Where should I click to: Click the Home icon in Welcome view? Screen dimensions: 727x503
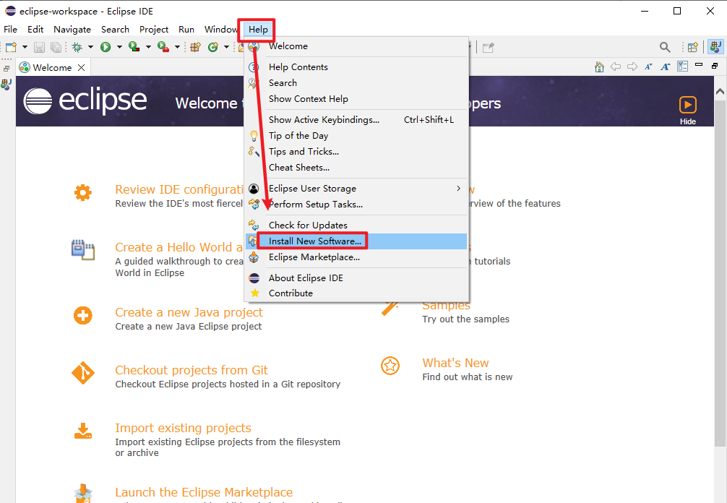599,66
